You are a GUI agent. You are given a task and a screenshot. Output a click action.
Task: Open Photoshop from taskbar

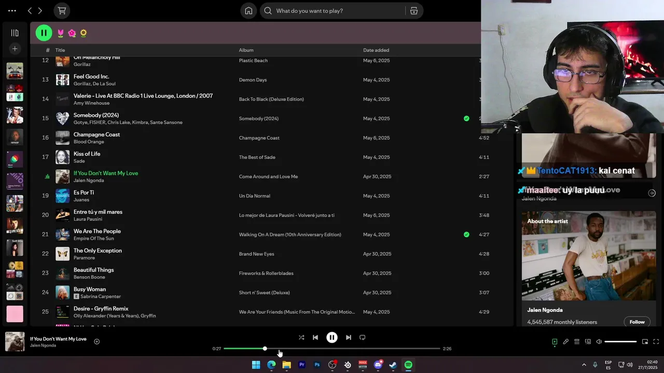(x=317, y=365)
